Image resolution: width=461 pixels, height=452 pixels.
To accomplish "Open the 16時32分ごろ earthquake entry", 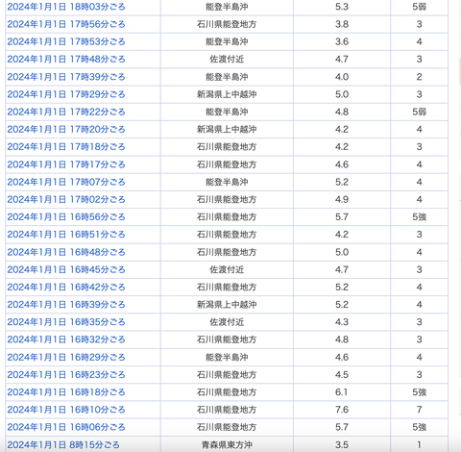I will tap(66, 339).
